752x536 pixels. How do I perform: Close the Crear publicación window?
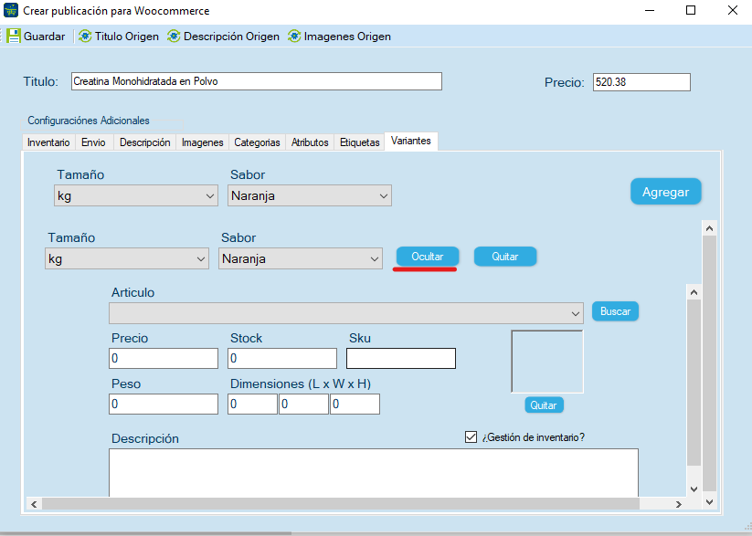[732, 10]
